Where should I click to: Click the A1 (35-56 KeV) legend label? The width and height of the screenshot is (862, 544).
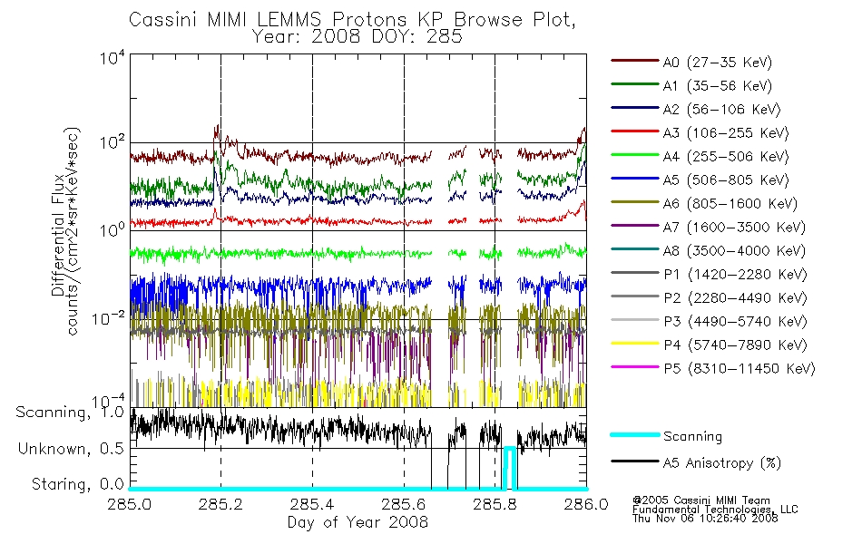(x=717, y=86)
